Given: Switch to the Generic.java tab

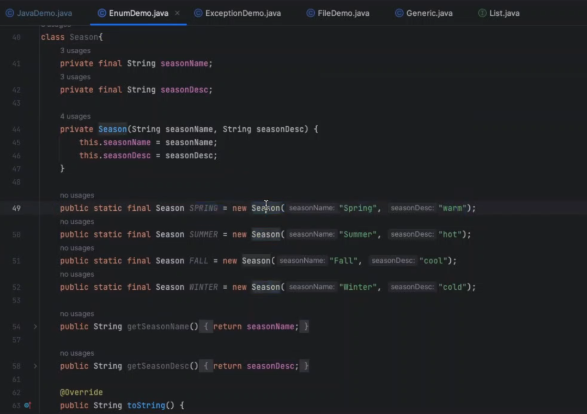Looking at the screenshot, I should point(429,13).
